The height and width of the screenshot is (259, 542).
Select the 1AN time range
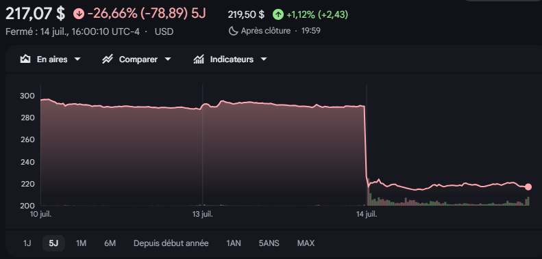234,243
